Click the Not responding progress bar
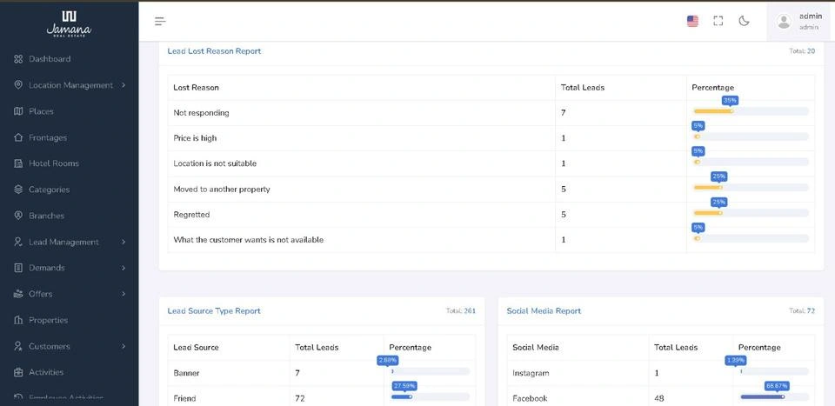The image size is (835, 406). pos(751,111)
